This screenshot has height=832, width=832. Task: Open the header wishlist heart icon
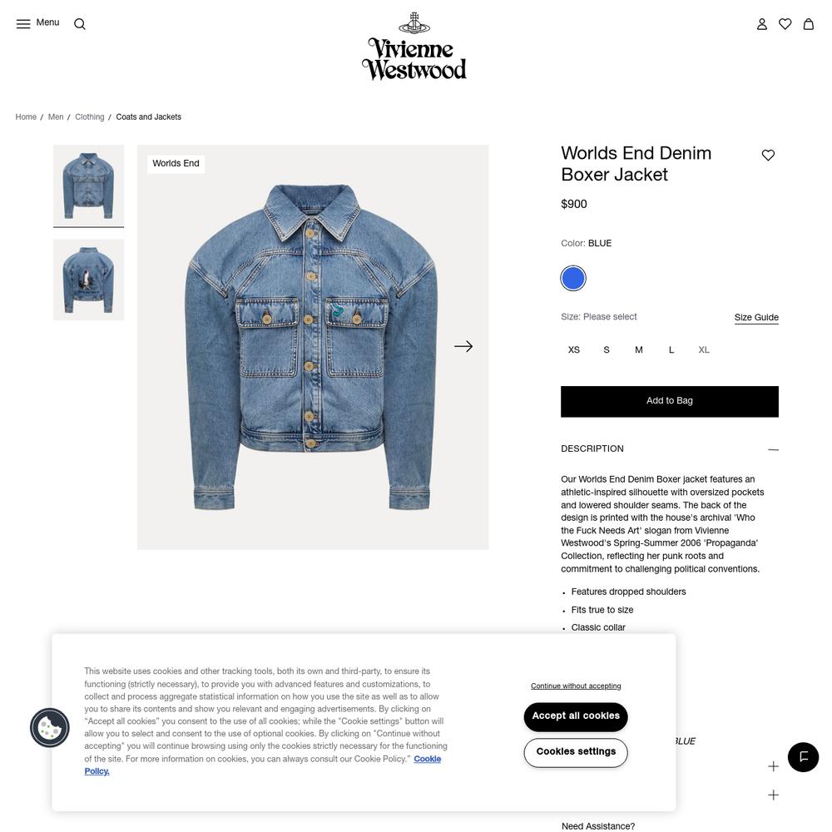785,24
